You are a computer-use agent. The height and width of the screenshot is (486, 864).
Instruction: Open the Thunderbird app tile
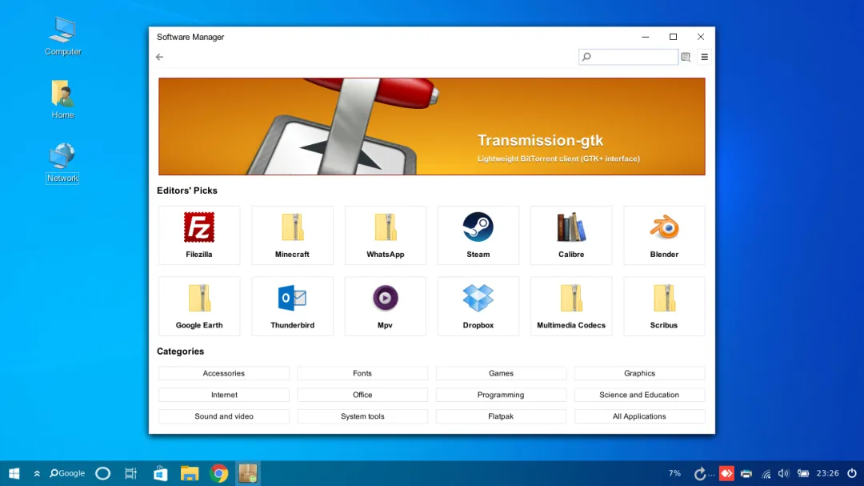[292, 306]
